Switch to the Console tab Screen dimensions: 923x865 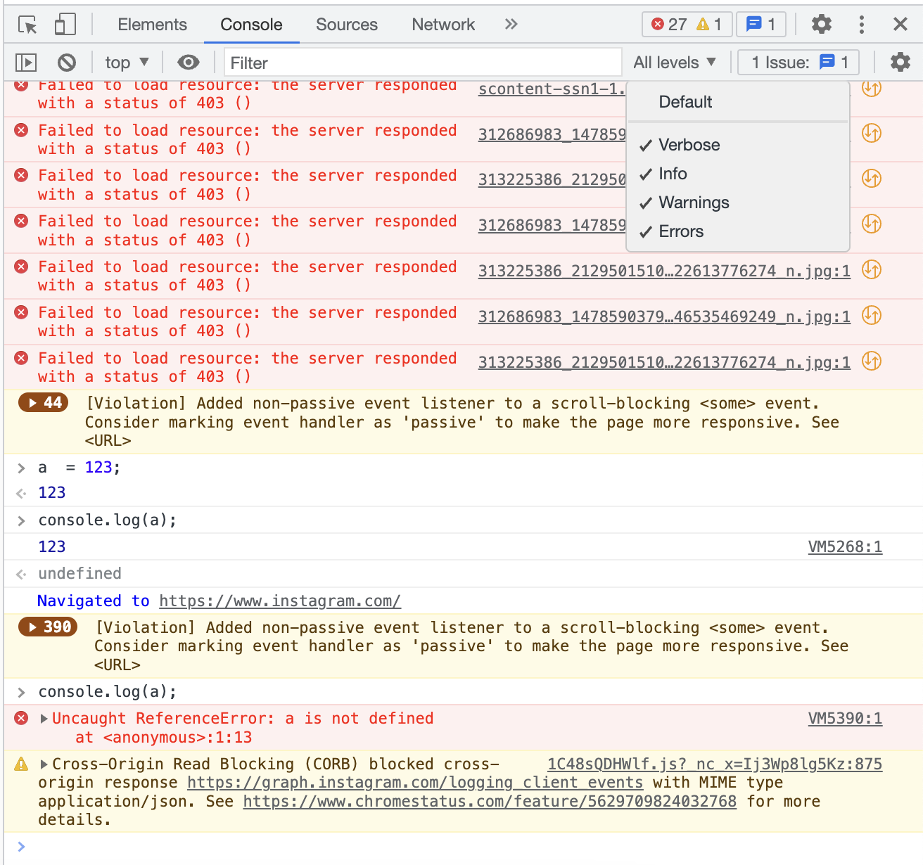tap(251, 25)
